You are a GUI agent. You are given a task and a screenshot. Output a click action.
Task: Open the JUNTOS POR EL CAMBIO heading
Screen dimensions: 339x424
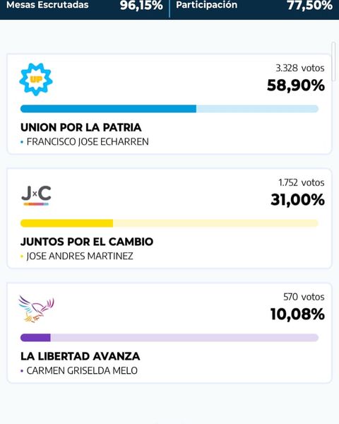click(87, 242)
